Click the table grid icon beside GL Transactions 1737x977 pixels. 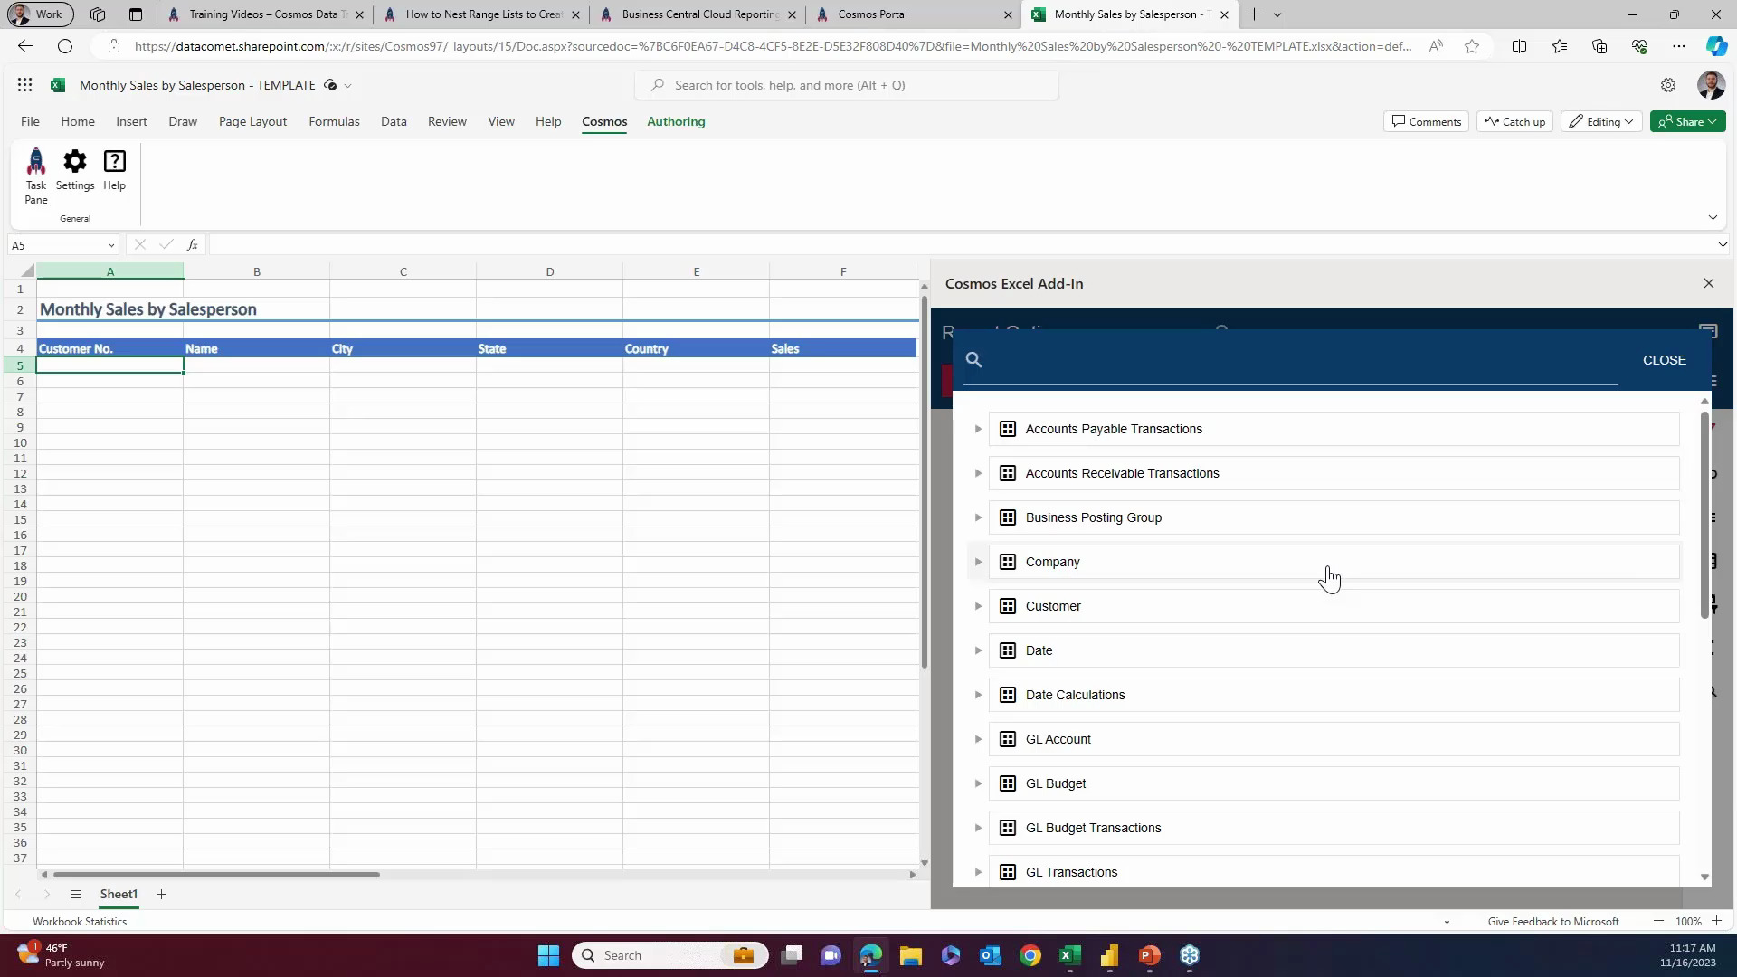(x=1008, y=871)
